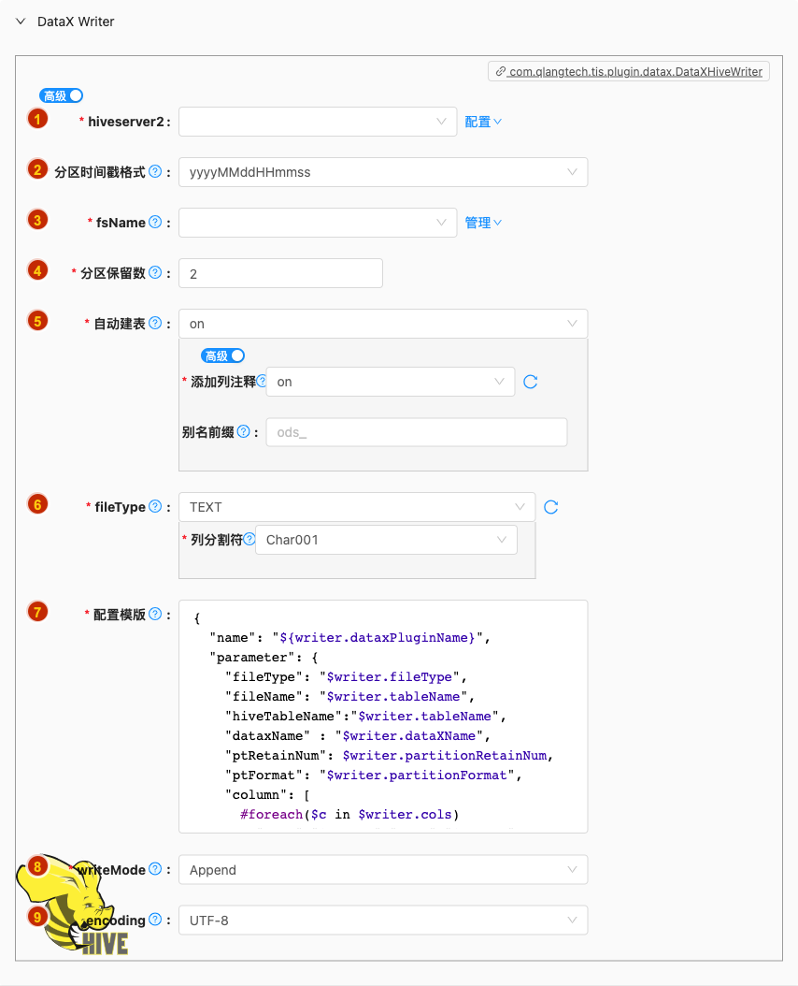
Task: Click help icon beside fsName label
Action: tap(155, 222)
